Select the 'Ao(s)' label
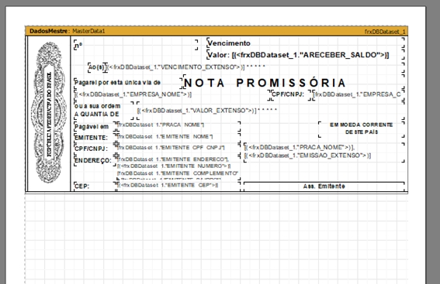 [x=96, y=67]
